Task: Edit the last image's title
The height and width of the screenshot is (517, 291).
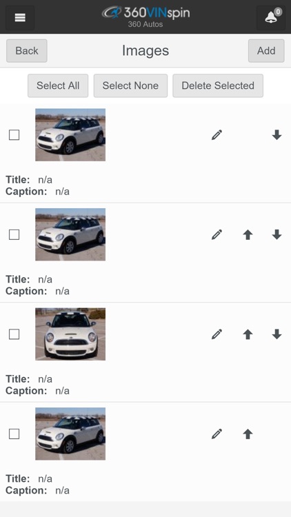Action: click(217, 434)
